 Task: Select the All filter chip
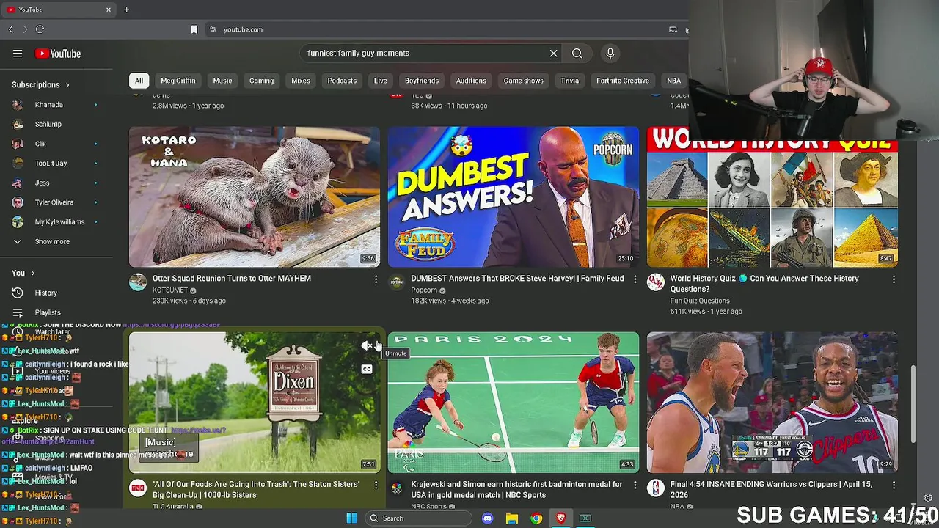click(x=139, y=81)
